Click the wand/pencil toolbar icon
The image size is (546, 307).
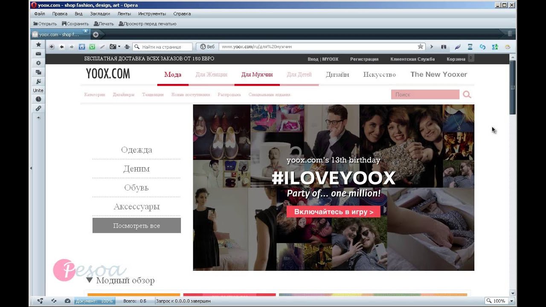click(x=102, y=47)
